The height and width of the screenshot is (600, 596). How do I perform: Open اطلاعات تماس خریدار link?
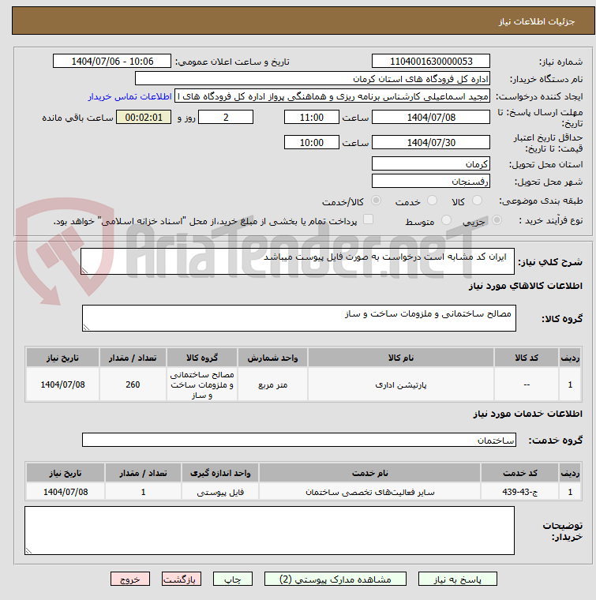[x=129, y=96]
